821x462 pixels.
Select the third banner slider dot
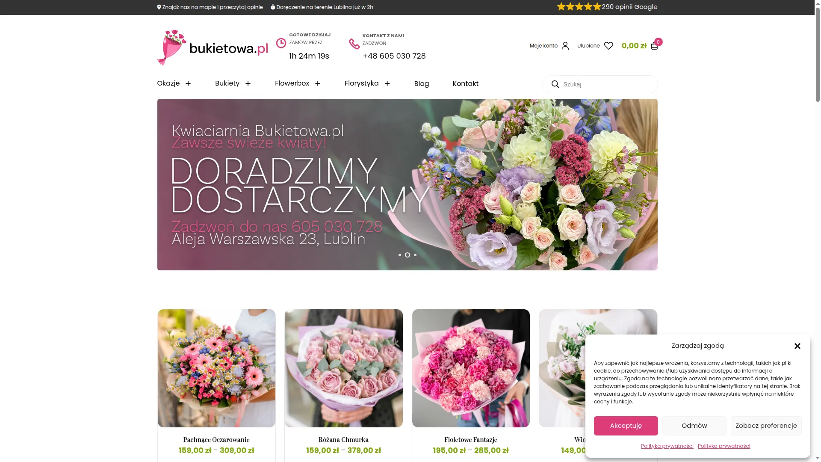tap(415, 255)
